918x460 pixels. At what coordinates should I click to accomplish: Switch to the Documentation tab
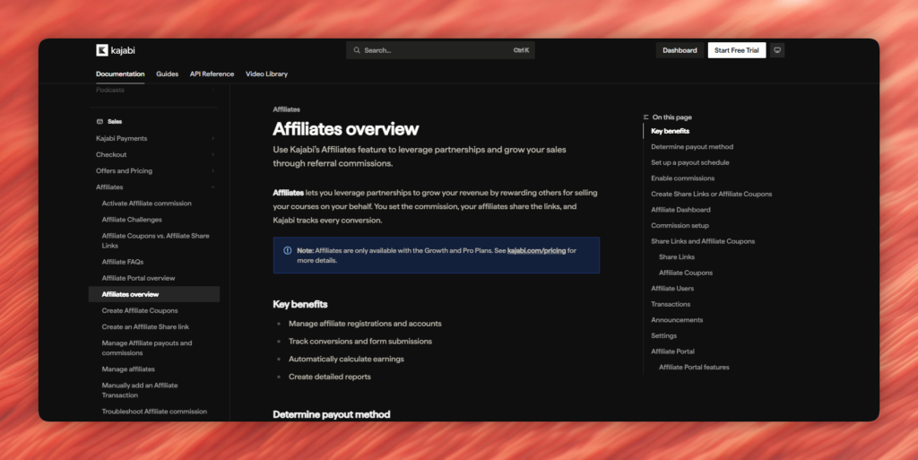coord(120,74)
